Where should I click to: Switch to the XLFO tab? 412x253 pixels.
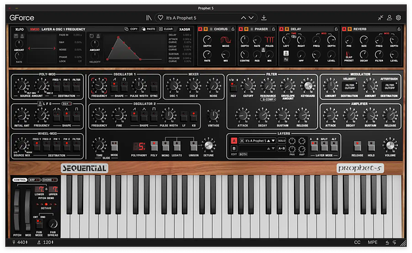click(x=19, y=29)
